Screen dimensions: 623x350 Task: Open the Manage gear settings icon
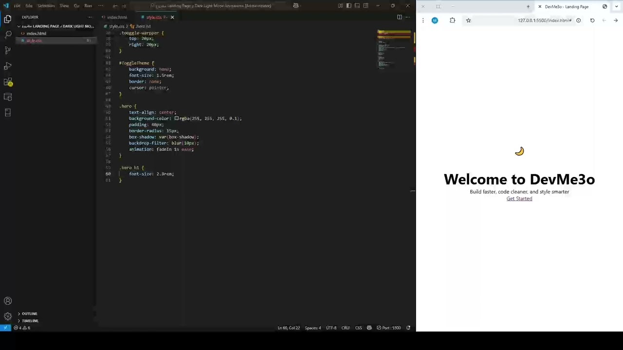coord(8,316)
